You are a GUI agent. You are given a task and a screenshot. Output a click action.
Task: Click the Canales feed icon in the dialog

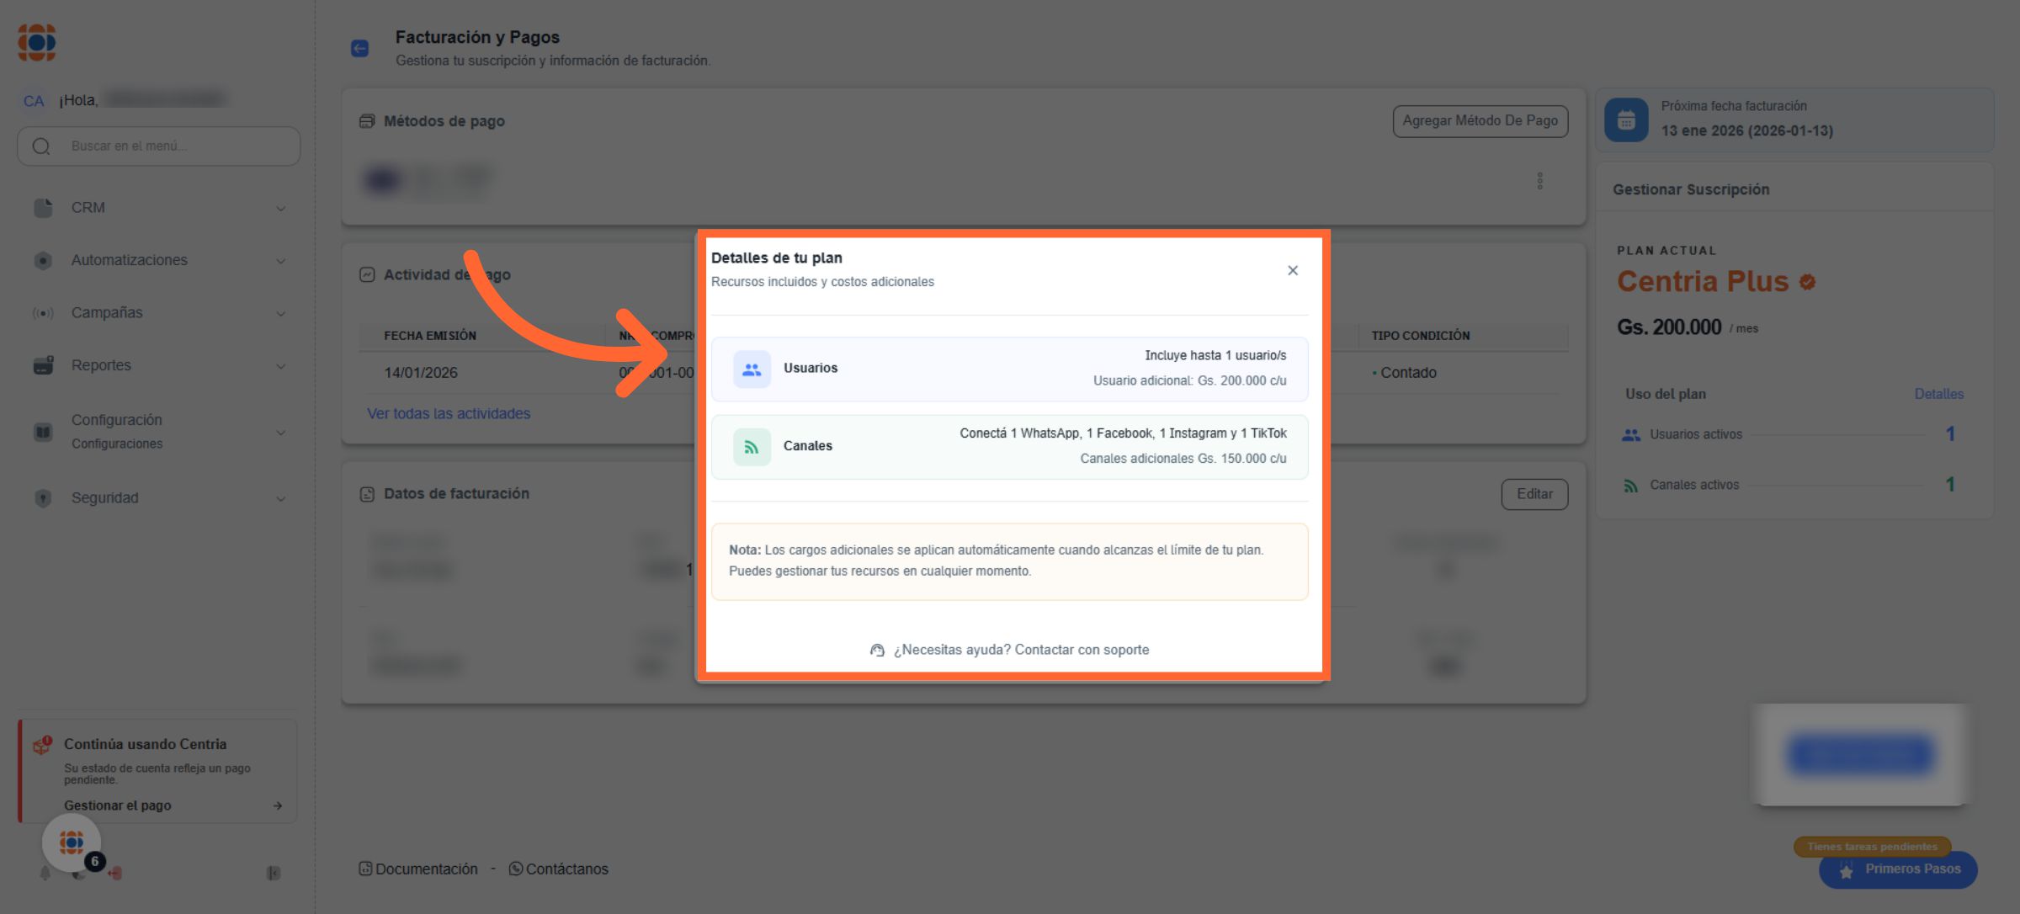tap(752, 447)
